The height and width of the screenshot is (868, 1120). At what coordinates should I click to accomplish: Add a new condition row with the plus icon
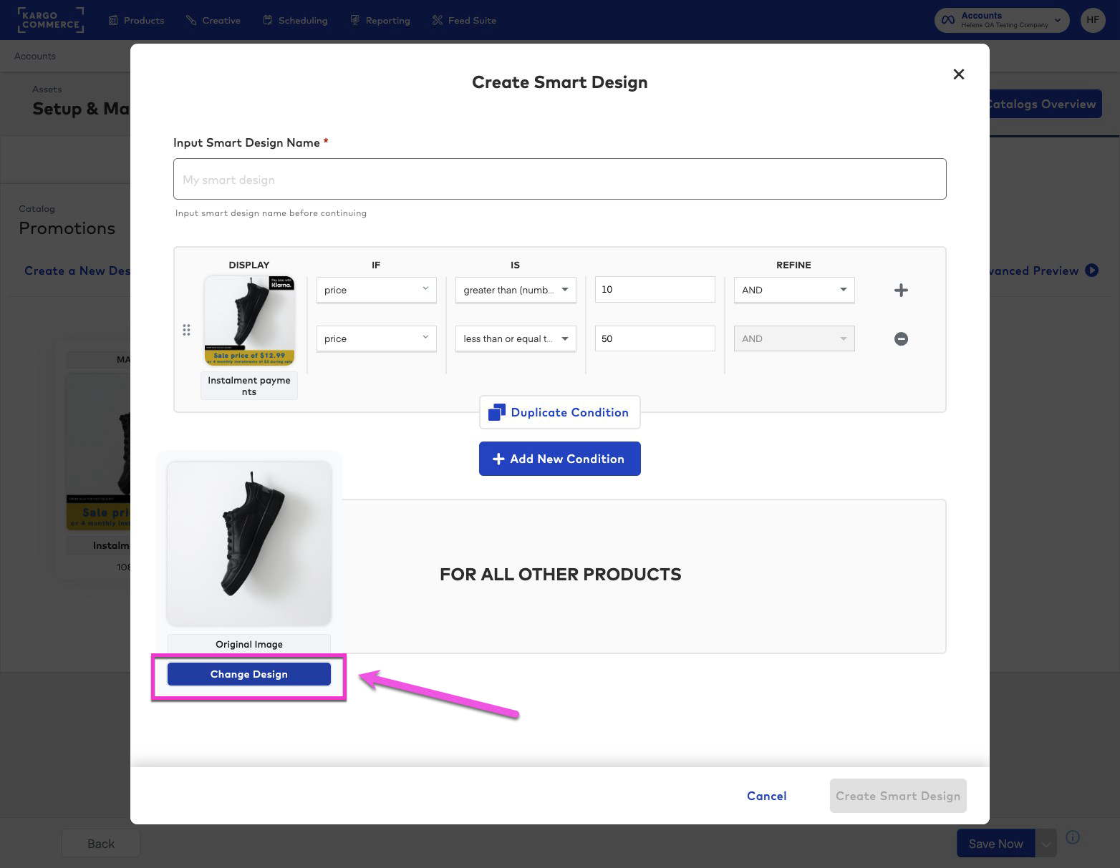pos(901,290)
